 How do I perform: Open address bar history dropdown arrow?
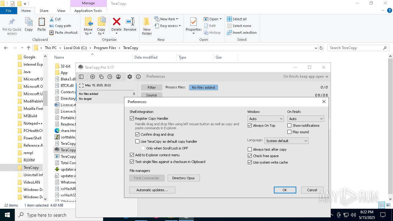coord(316,48)
